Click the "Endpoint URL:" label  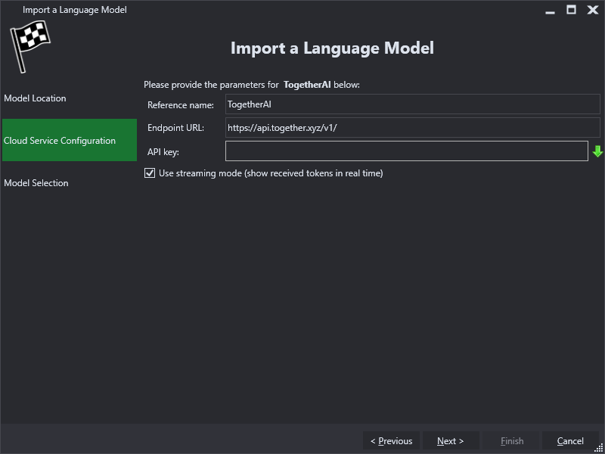175,128
